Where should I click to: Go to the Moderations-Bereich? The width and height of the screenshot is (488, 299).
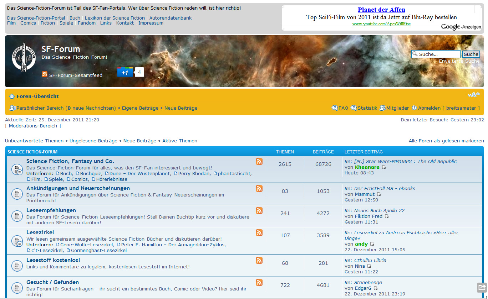click(33, 126)
